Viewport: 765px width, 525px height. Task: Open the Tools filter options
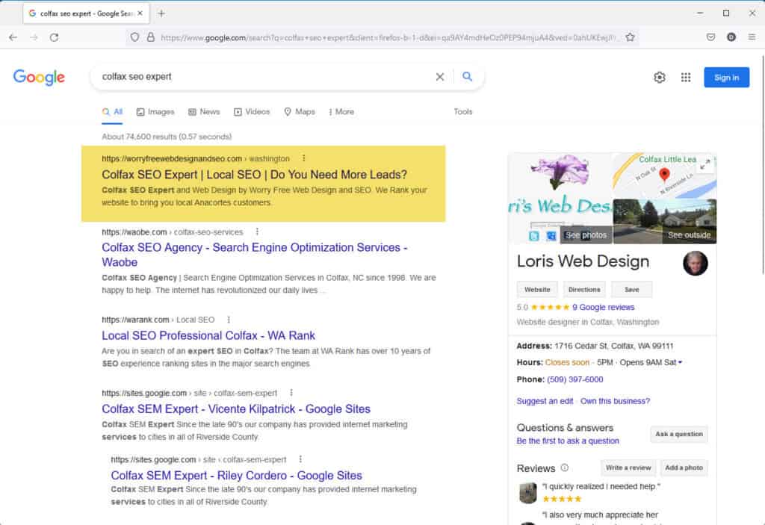click(x=463, y=112)
